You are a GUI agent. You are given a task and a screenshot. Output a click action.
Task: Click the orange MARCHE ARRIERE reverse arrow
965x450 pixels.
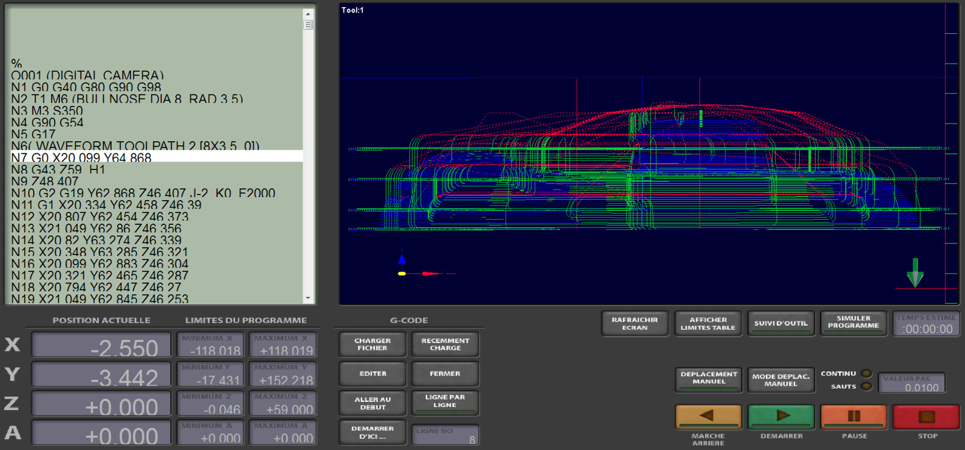(708, 416)
